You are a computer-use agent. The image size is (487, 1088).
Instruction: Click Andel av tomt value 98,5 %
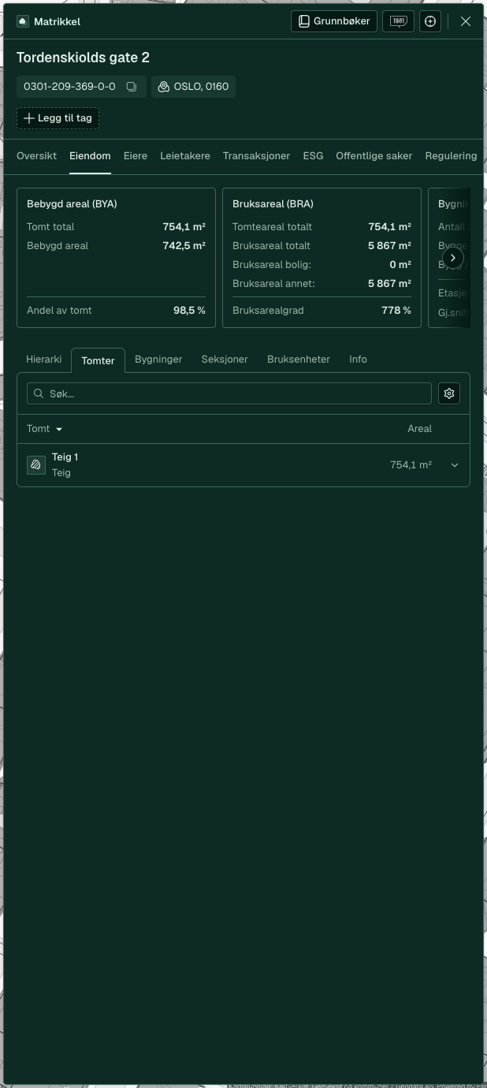point(189,311)
